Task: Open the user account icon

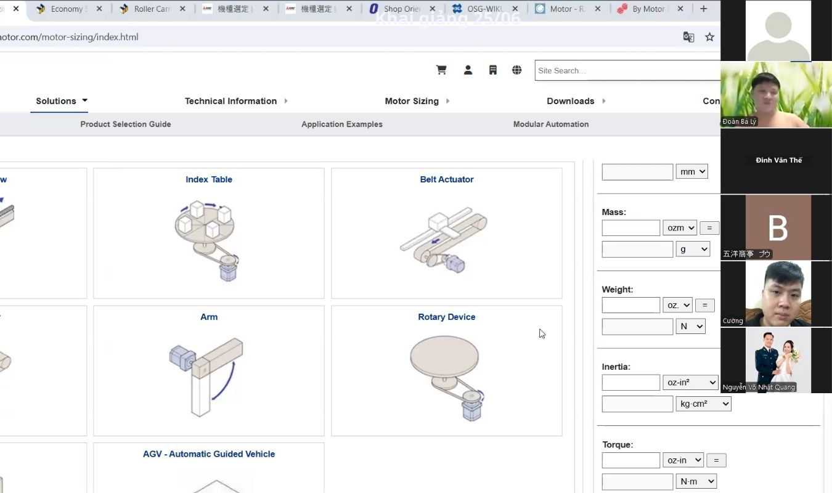Action: click(x=468, y=70)
